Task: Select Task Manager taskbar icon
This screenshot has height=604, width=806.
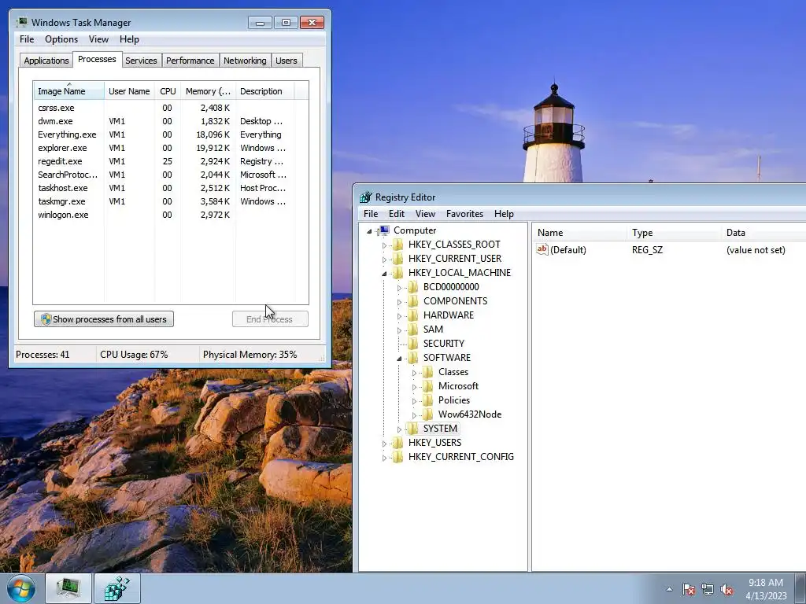Action: coord(68,588)
